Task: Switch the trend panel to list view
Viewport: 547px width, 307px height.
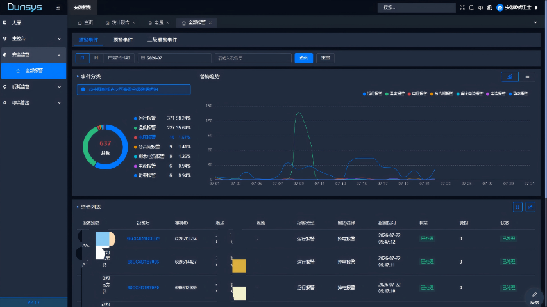Action: tap(526, 77)
